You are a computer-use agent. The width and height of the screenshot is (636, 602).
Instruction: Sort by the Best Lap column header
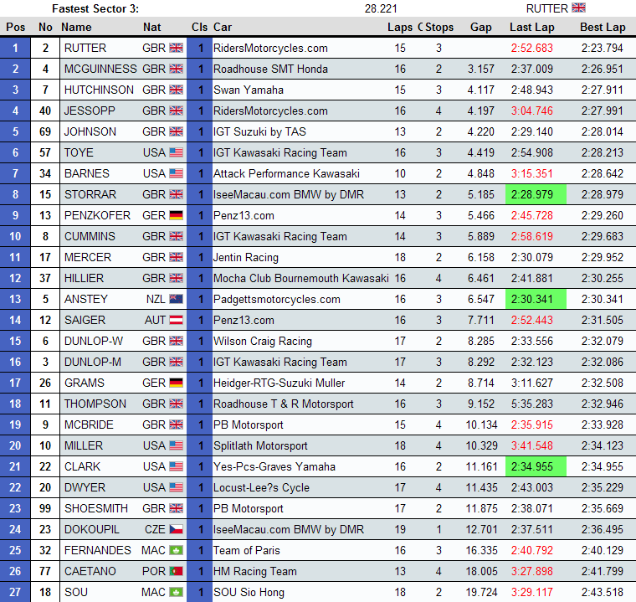(603, 27)
